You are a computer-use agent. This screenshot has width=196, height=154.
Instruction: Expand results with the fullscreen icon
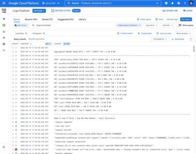(191, 39)
